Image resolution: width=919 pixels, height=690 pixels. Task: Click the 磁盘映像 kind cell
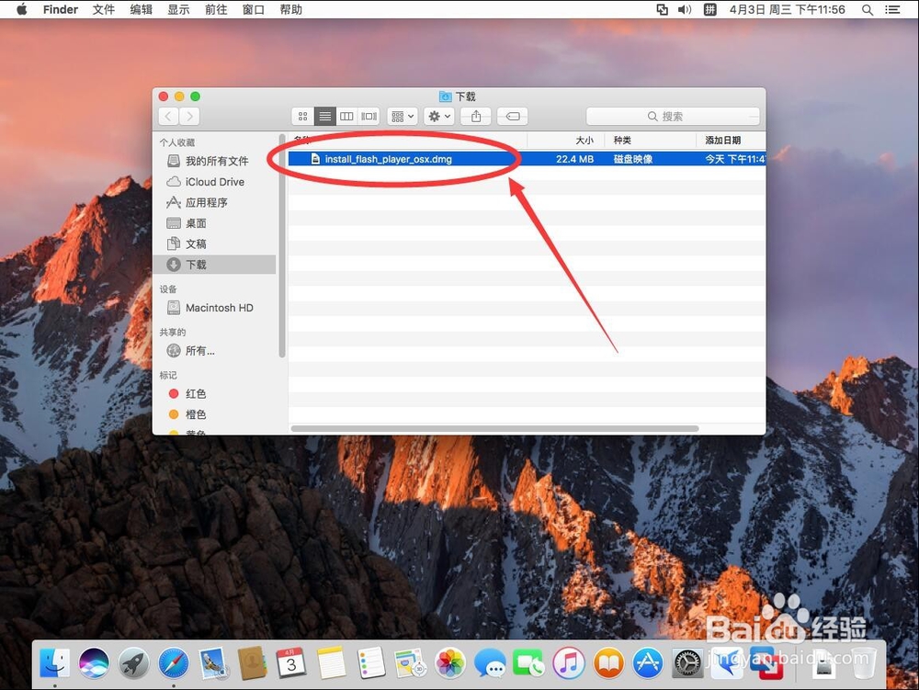point(633,159)
